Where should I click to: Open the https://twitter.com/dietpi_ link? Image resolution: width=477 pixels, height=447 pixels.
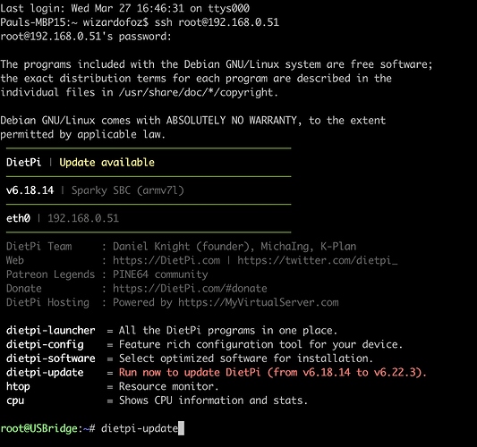coord(318,260)
